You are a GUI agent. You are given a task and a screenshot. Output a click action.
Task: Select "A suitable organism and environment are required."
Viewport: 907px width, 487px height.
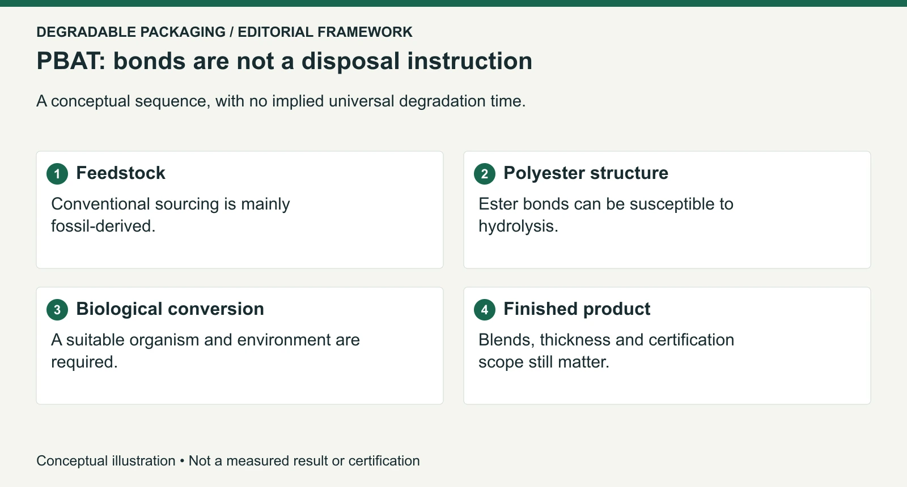[205, 351]
